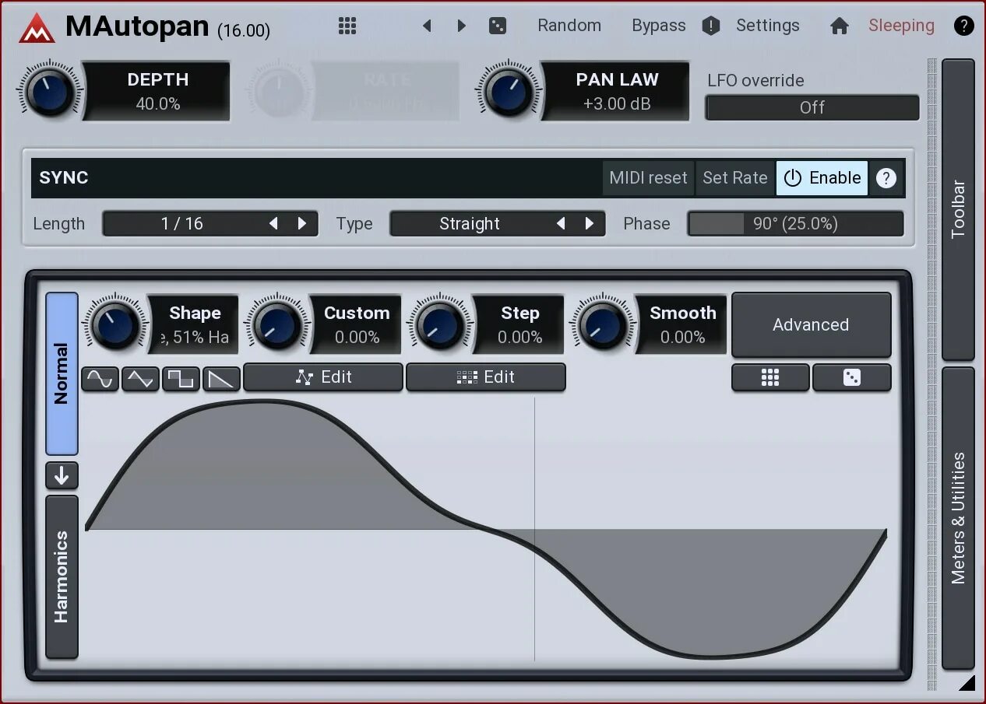986x704 pixels.
Task: Open the Sync section help icon
Action: tap(886, 178)
